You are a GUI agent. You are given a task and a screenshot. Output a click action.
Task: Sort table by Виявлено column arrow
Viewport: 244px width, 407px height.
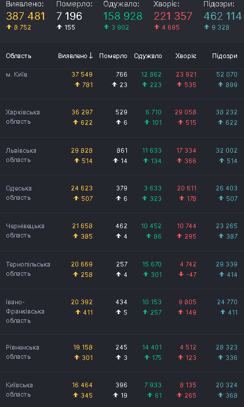click(90, 56)
